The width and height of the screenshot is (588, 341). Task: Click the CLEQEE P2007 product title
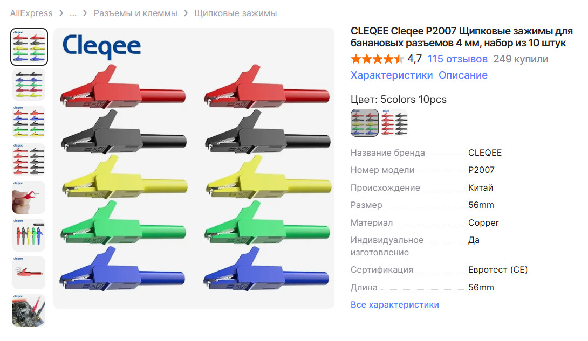click(x=461, y=36)
